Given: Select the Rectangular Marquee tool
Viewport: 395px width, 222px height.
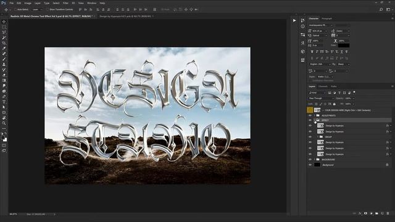Looking at the screenshot, I should [x=4, y=27].
